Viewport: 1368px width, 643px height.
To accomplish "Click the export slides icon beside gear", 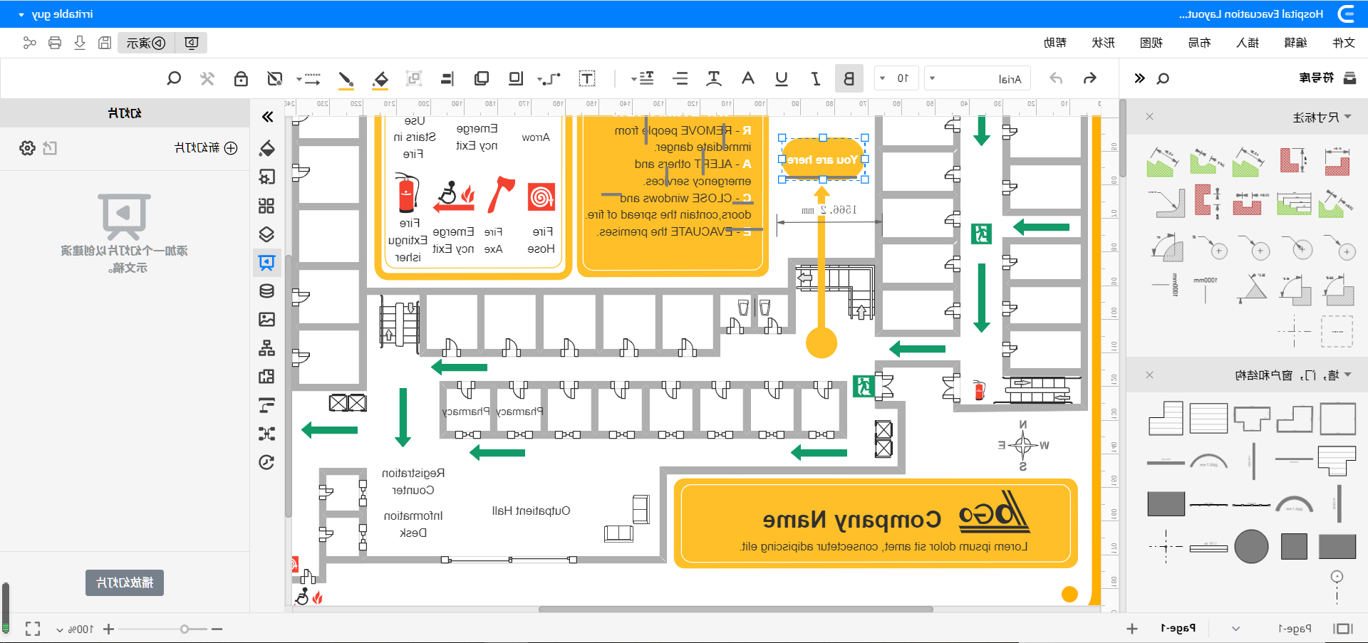I will pos(50,148).
